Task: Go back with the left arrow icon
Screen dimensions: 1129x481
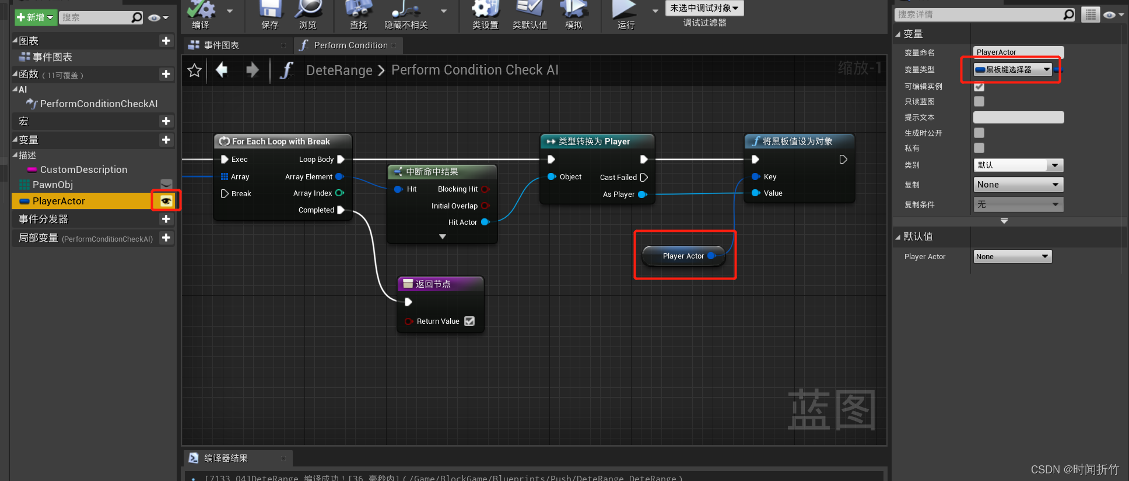Action: [222, 70]
